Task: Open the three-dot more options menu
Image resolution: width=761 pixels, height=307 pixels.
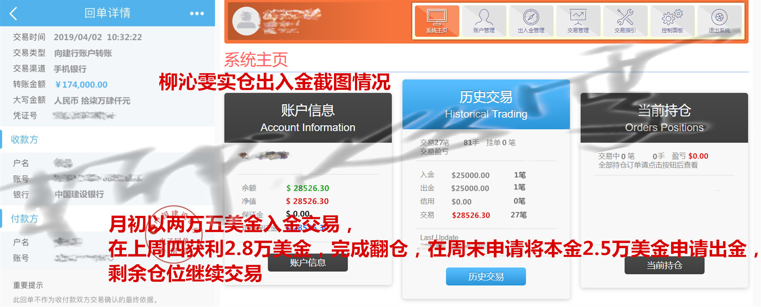Action: [x=197, y=14]
